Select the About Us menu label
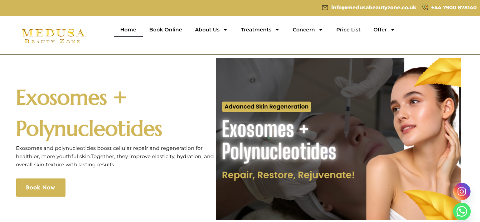 (x=207, y=30)
